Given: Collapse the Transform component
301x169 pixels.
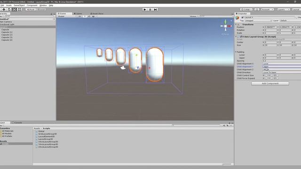Looking at the screenshot, I should tap(236, 24).
